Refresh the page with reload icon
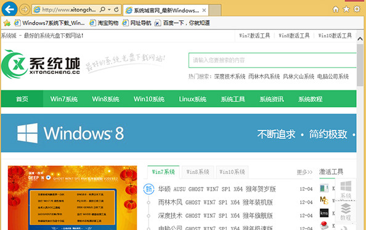The image size is (366, 230). pos(116,10)
